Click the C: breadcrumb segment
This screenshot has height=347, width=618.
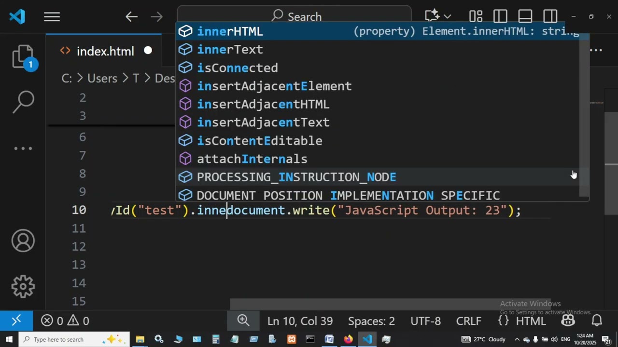point(67,78)
